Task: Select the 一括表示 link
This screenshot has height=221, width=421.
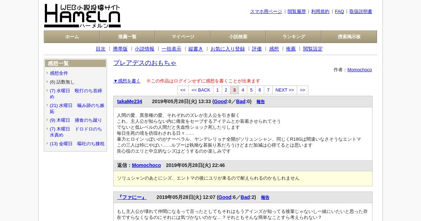Action: coord(172,49)
